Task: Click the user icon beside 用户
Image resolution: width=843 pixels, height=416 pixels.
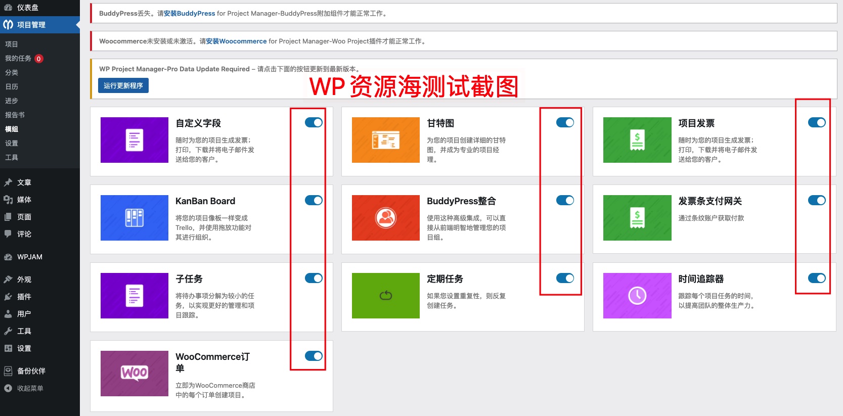Action: [8, 314]
